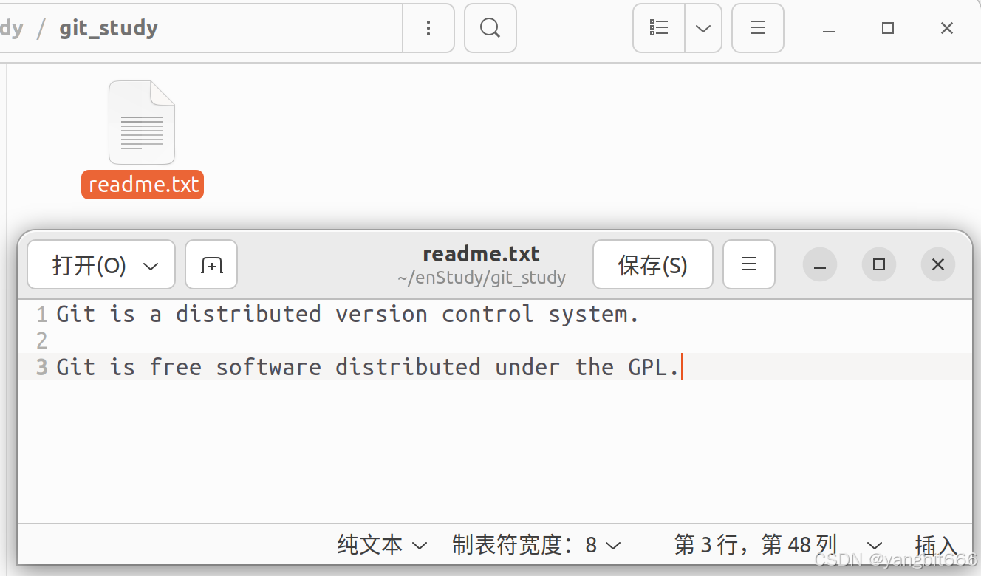Click line number 2 in the gutter

coord(41,340)
